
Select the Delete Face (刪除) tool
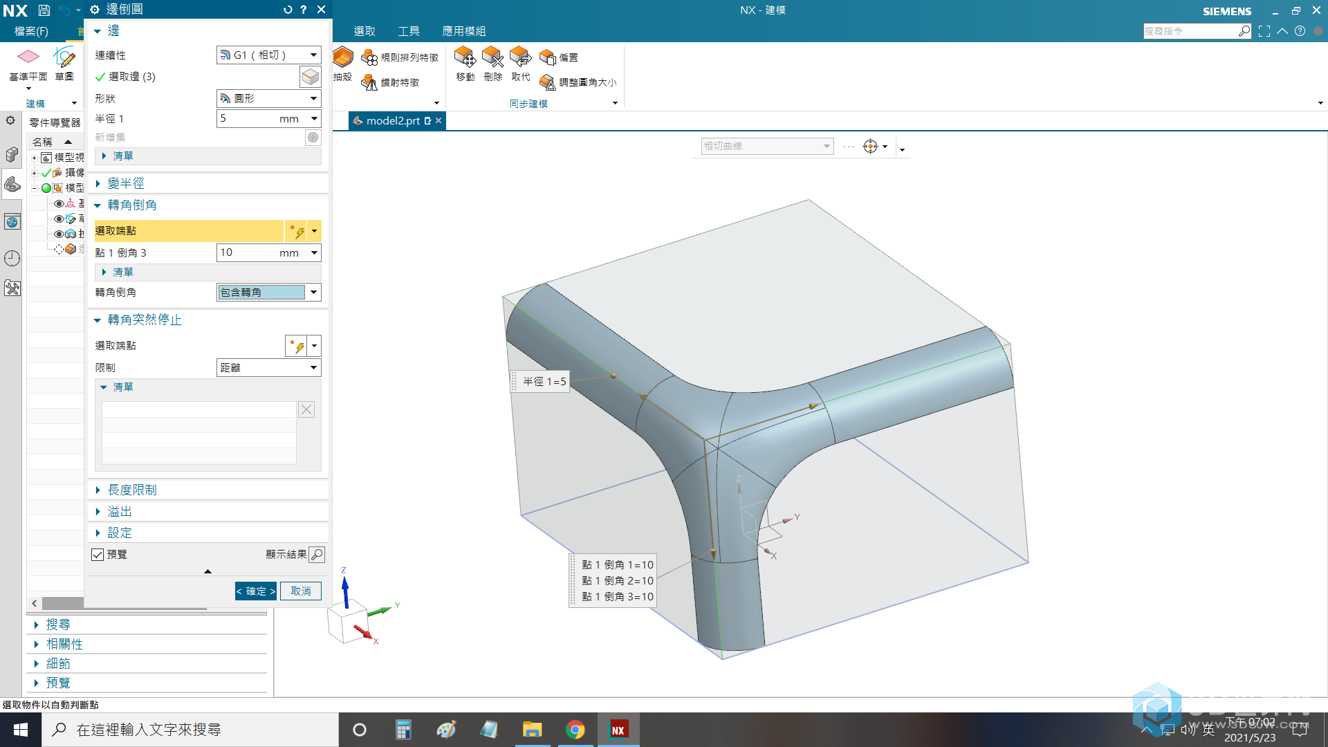click(492, 57)
